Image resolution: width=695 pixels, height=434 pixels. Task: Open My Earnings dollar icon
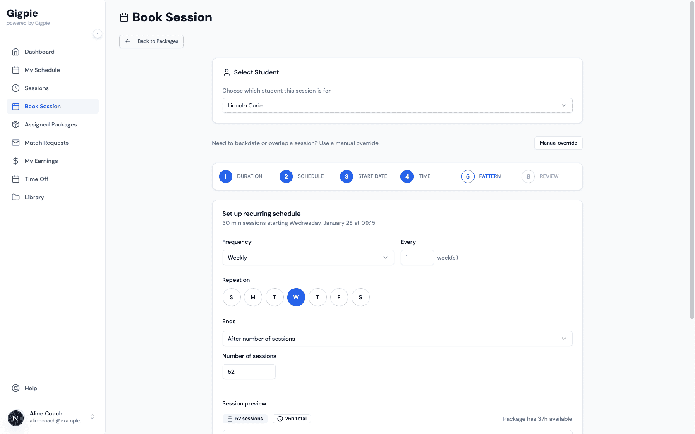coord(16,161)
